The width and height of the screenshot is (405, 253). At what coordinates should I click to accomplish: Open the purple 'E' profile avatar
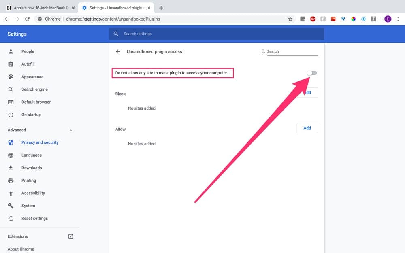coord(388,19)
